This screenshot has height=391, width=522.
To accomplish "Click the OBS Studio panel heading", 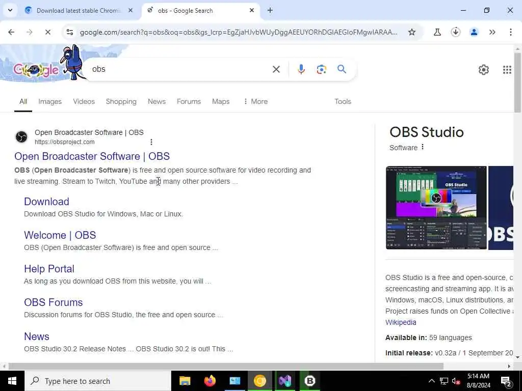I will click(x=427, y=132).
